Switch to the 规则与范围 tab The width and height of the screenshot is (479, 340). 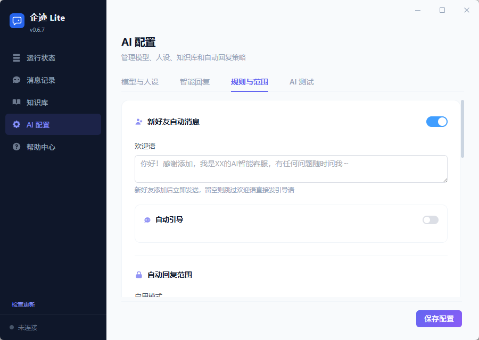click(x=249, y=82)
